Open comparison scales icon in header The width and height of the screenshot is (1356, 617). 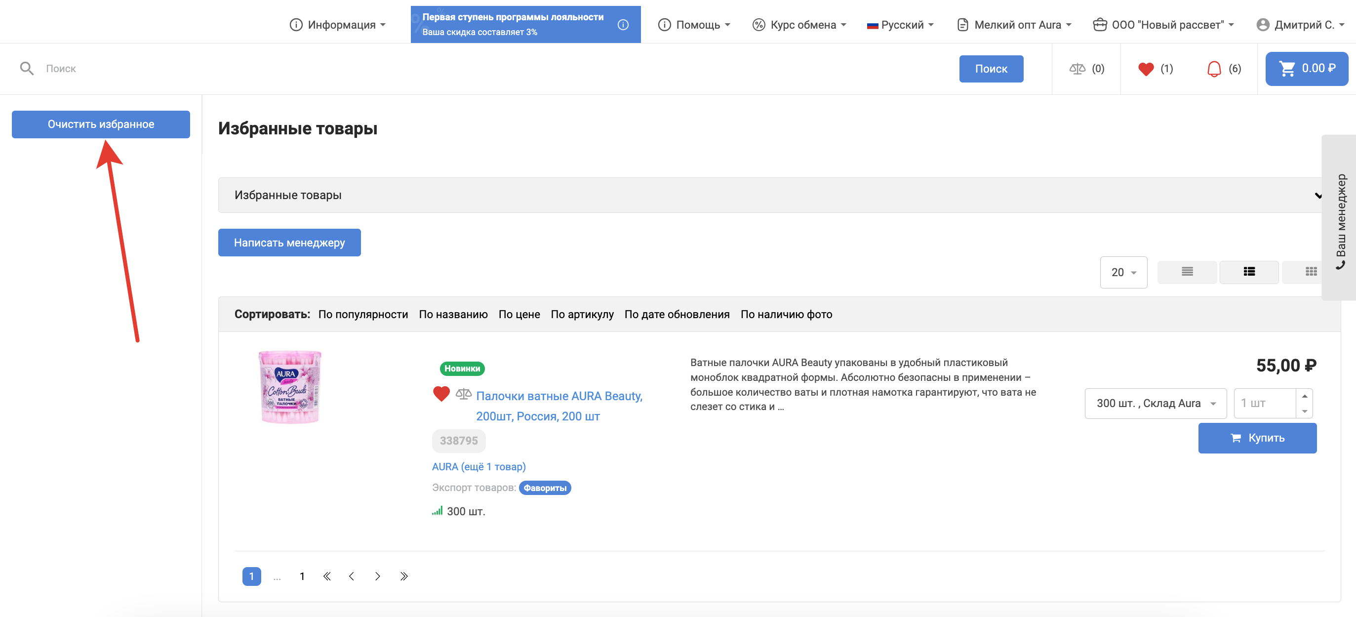point(1077,69)
